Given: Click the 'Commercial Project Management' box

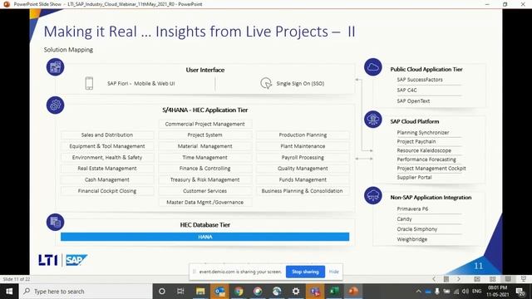Looking at the screenshot, I should coord(205,124).
